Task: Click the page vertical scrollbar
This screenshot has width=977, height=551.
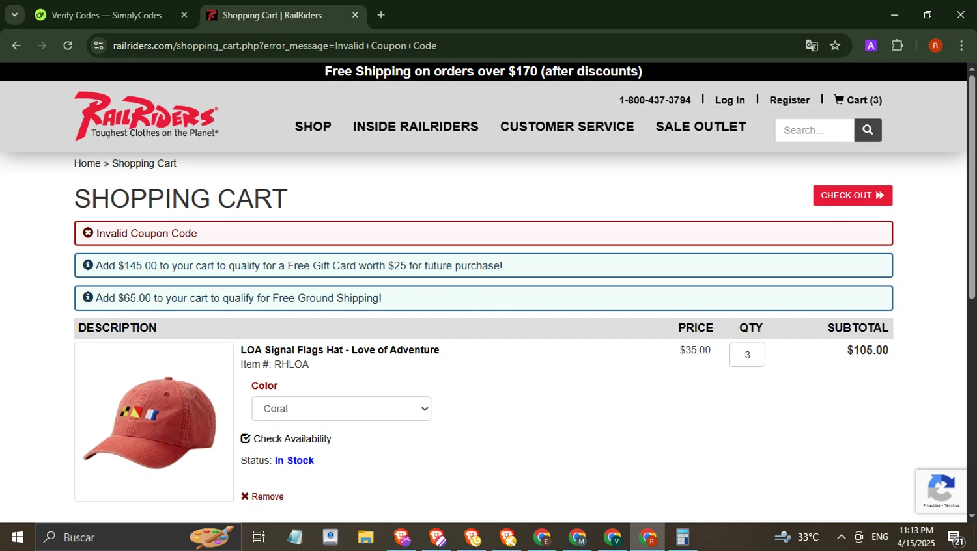Action: pos(972,187)
